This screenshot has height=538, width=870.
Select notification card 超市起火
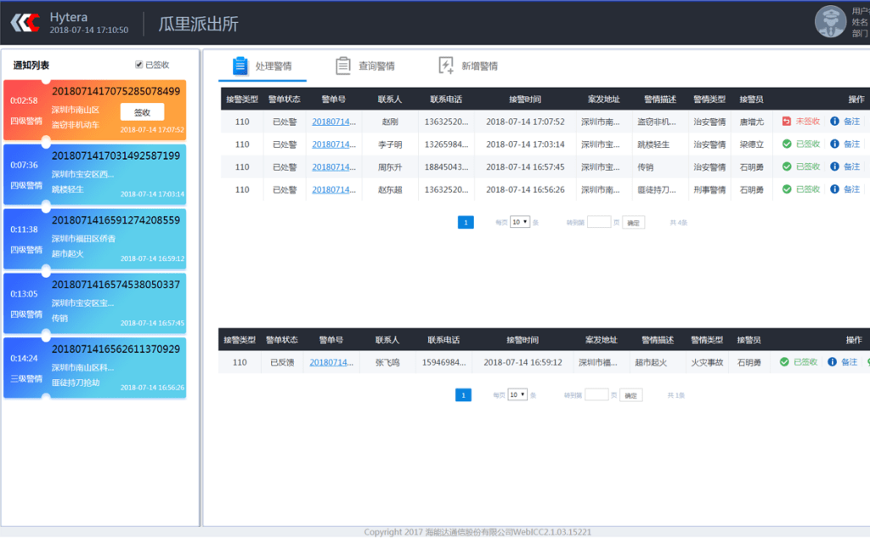pos(95,238)
